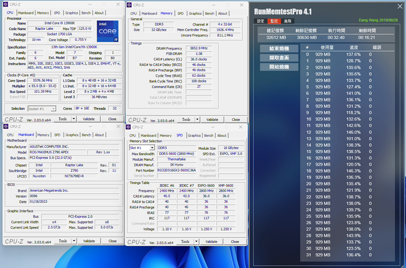
Task: Open Tools dropdown arrow in Mainboard tab window
Action: click(x=74, y=241)
